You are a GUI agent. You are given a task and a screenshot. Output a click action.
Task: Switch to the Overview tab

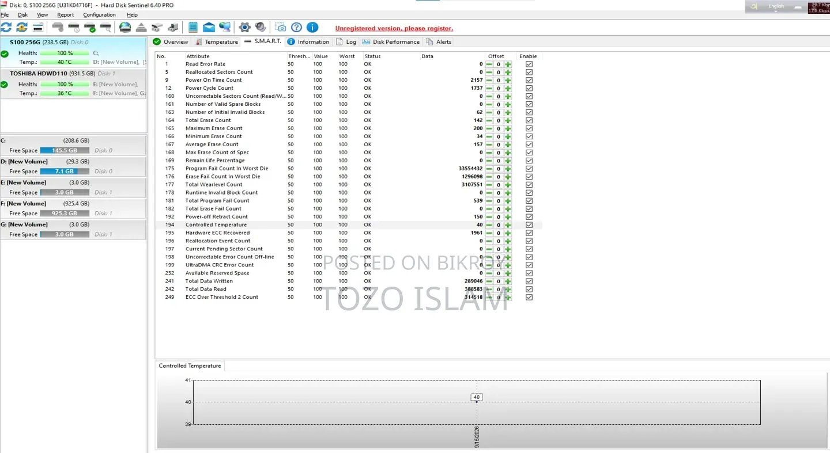tap(171, 42)
